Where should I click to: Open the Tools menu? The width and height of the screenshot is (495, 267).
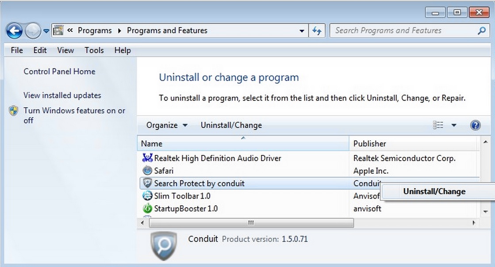(94, 50)
